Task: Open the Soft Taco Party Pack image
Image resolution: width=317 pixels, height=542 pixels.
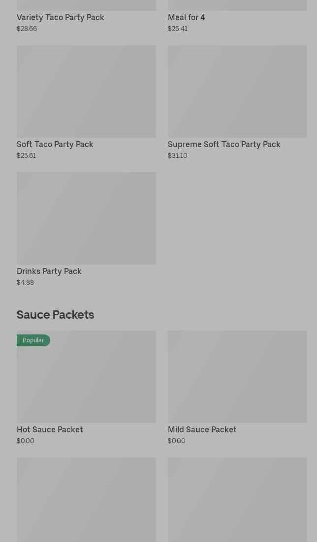Action: pos(86,91)
